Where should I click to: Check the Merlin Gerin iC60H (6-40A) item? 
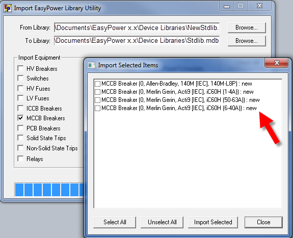pos(97,108)
